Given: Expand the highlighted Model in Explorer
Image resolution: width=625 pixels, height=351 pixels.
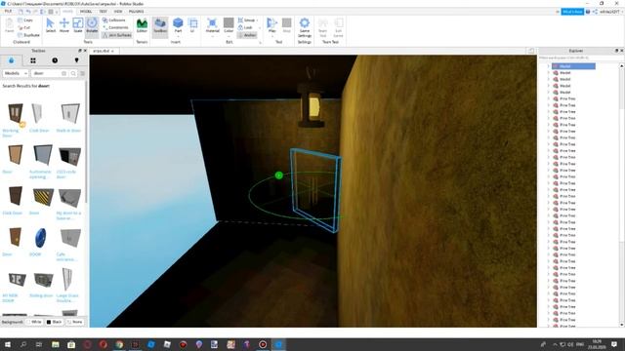Looking at the screenshot, I should (x=549, y=66).
